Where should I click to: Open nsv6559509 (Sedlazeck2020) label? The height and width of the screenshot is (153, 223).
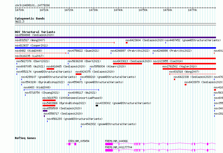pos(62,108)
